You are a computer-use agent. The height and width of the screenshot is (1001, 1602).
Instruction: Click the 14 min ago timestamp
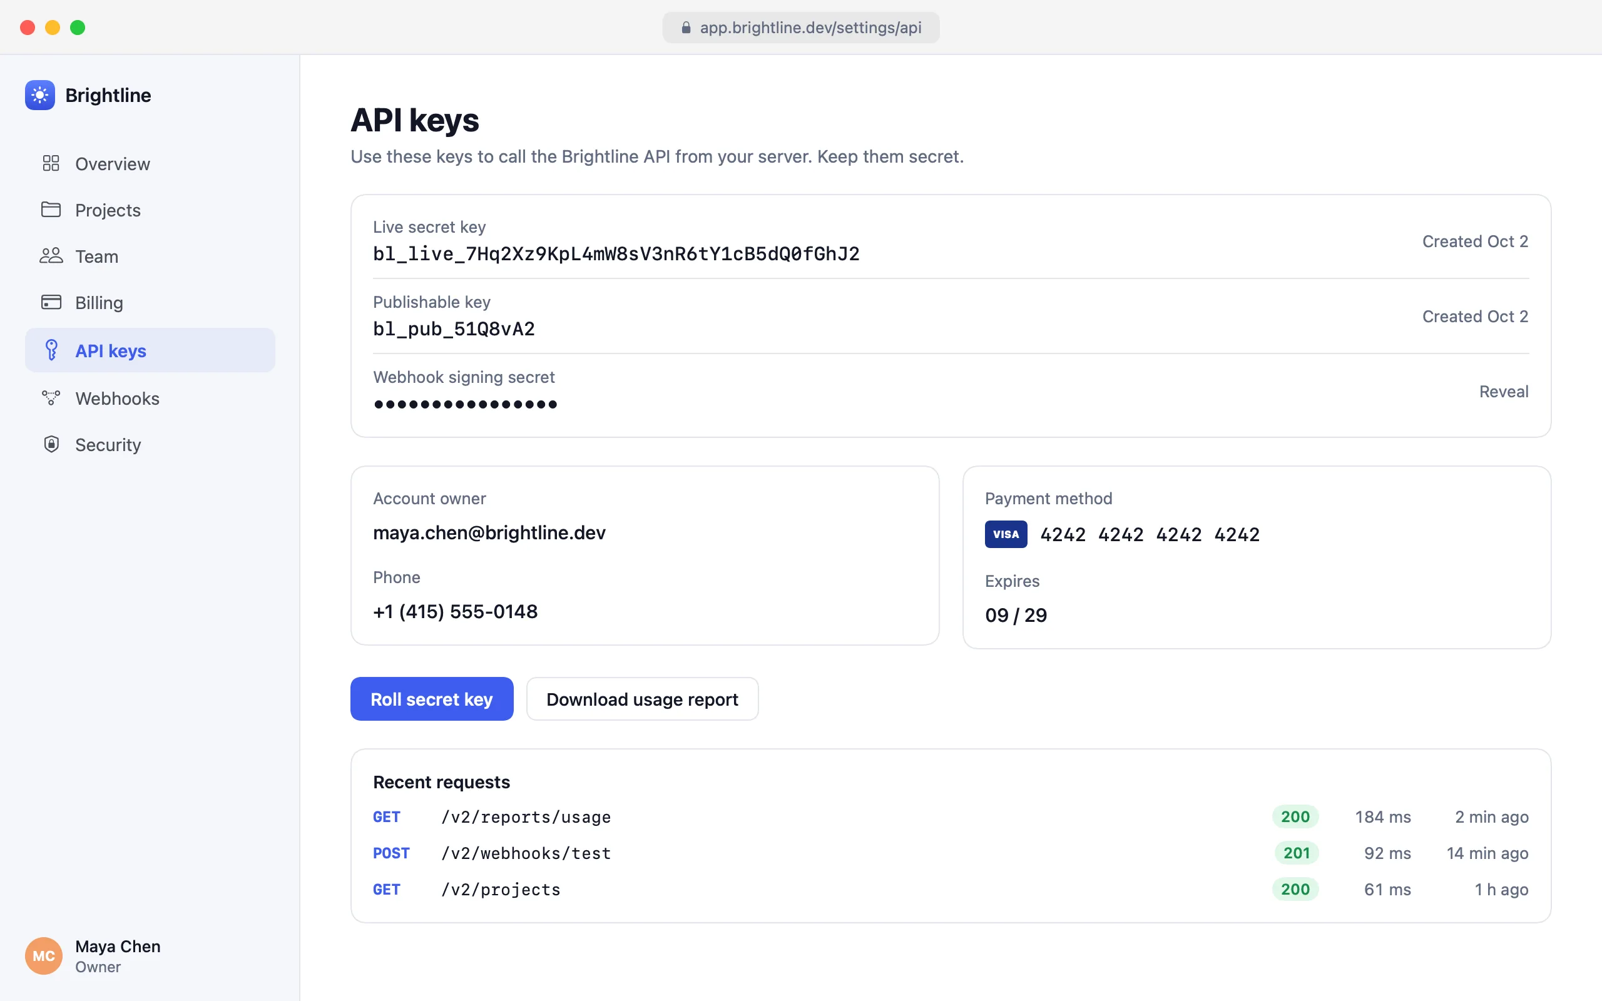[1487, 853]
